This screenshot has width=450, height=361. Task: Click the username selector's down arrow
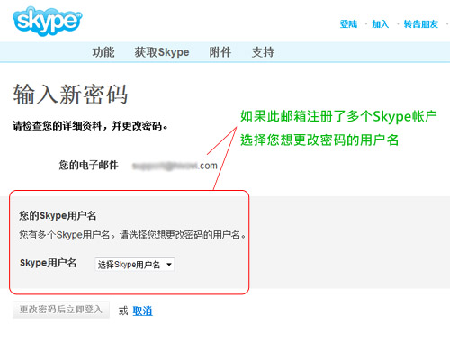169,265
